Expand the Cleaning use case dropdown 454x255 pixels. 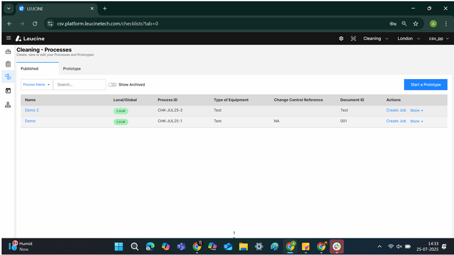(375, 39)
